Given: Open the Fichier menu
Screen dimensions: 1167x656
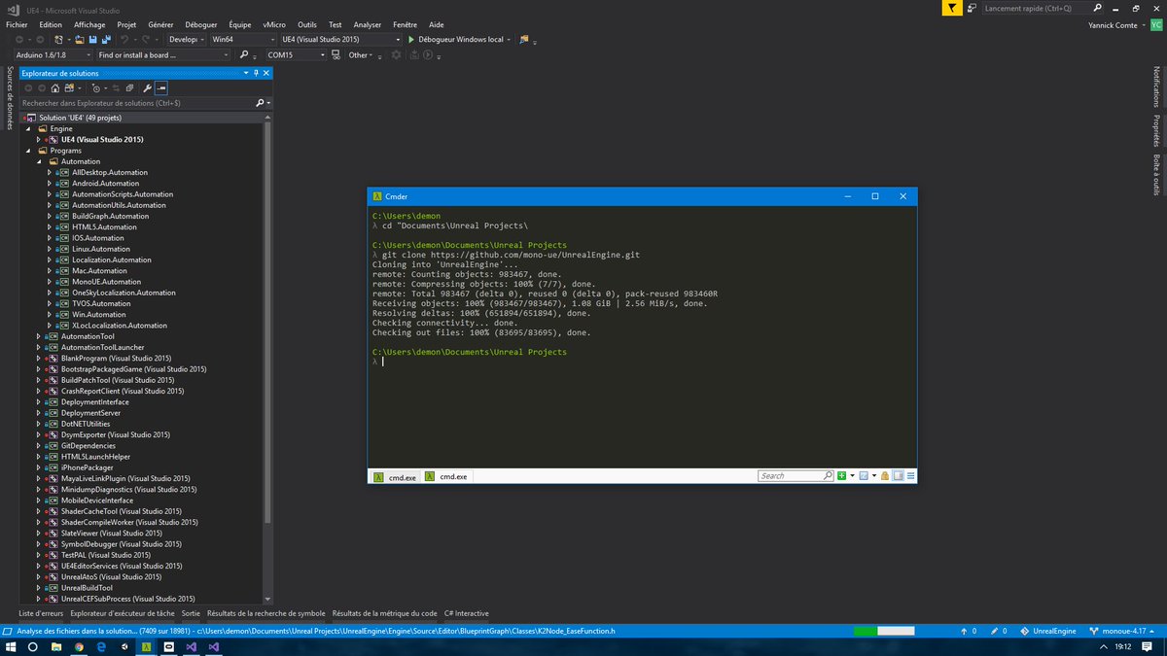Looking at the screenshot, I should 17,24.
